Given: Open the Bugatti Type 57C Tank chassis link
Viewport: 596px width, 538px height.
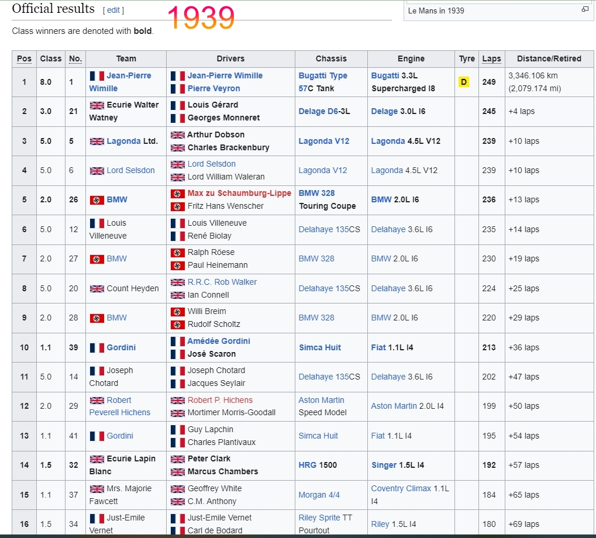Looking at the screenshot, I should tap(323, 82).
